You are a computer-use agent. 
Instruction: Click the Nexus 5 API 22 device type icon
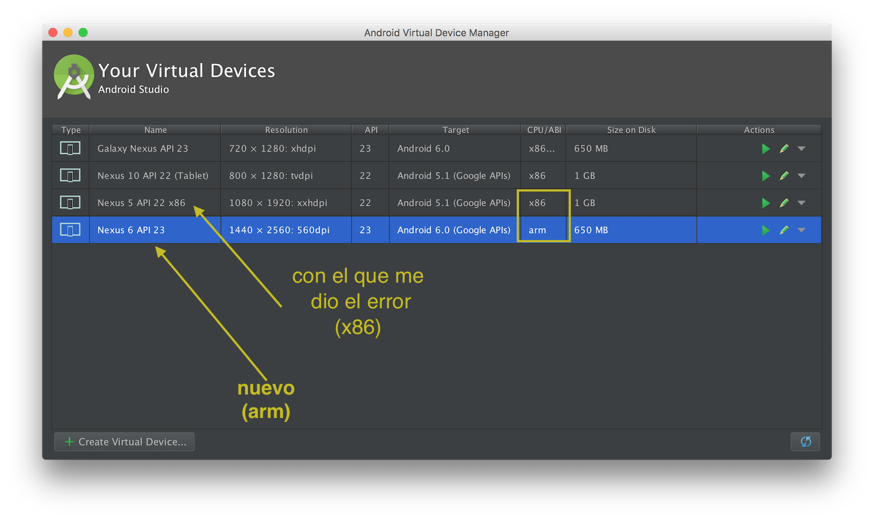[x=70, y=203]
